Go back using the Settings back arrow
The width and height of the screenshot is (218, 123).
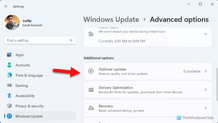point(6,7)
